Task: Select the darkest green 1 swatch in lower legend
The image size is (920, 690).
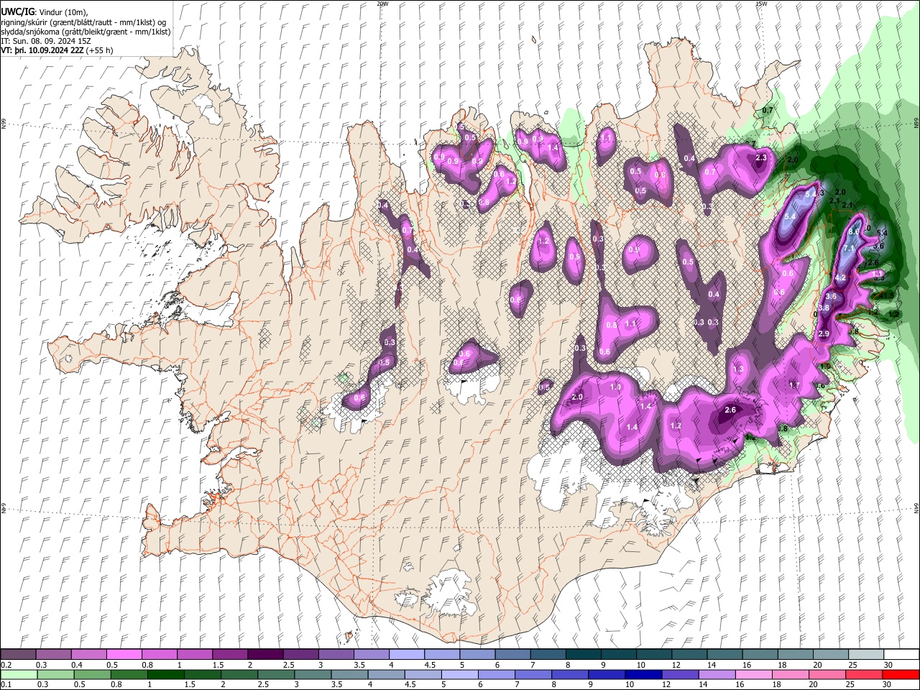Action: [166, 674]
